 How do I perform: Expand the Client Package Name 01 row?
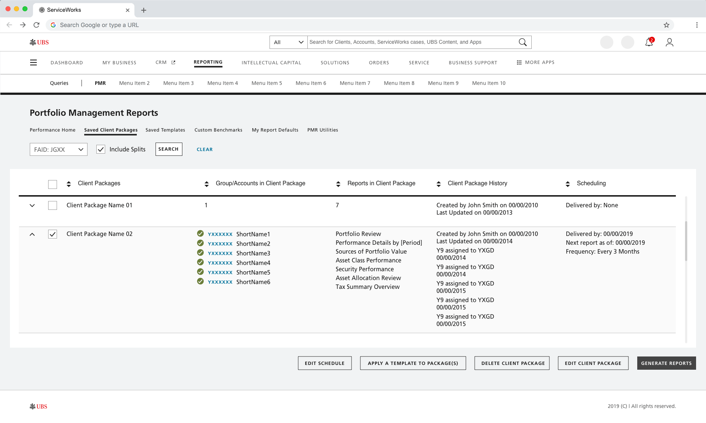point(32,205)
